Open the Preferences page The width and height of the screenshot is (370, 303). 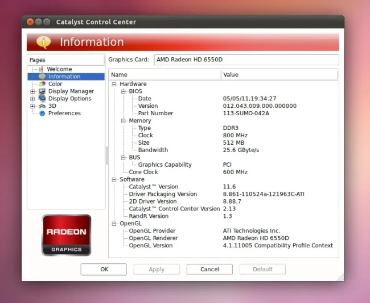[64, 113]
